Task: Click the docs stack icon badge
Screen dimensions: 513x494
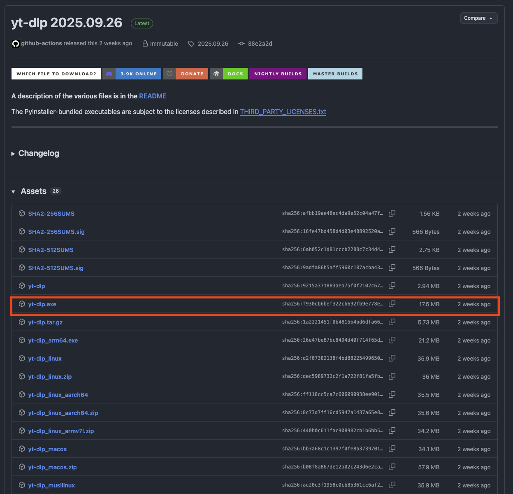Action: 216,74
